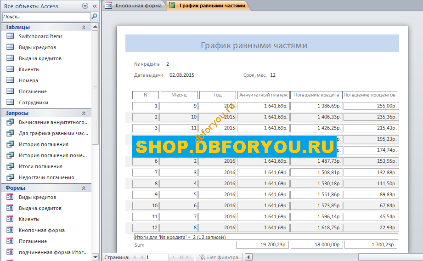Collapse the navigation pane with shutter arrows
Screen dimensions: 423x261
point(95,6)
